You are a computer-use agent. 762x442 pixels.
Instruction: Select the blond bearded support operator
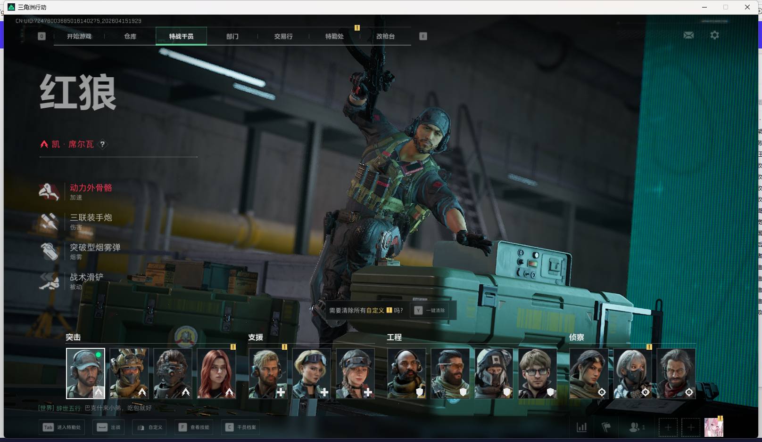click(x=268, y=373)
